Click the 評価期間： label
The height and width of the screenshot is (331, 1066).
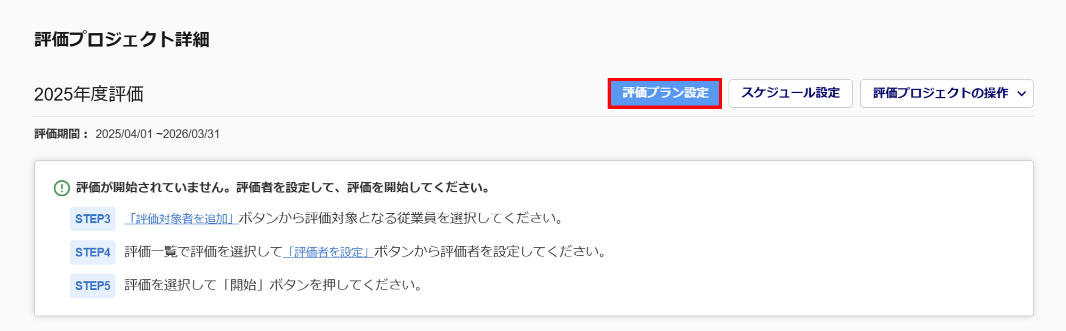61,134
